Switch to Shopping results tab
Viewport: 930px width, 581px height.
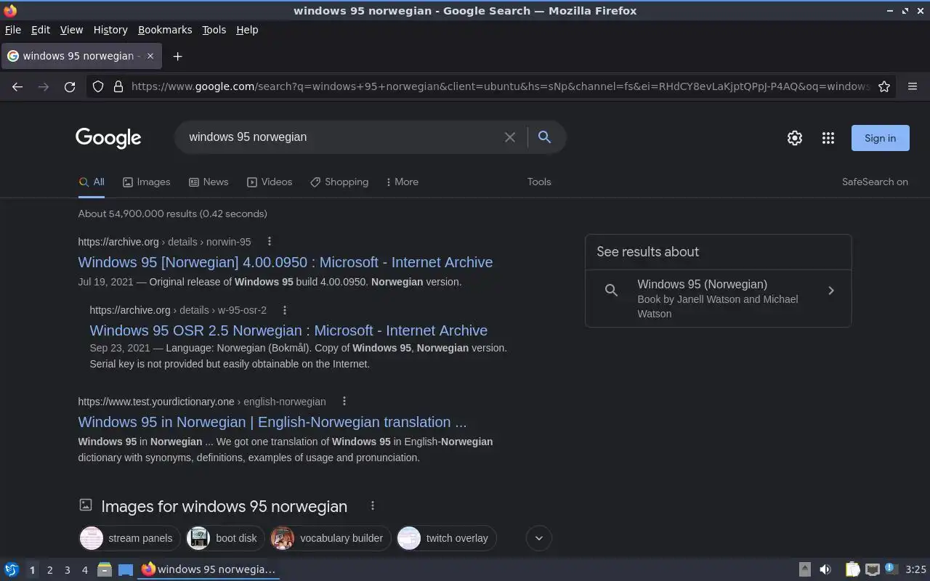coord(339,182)
